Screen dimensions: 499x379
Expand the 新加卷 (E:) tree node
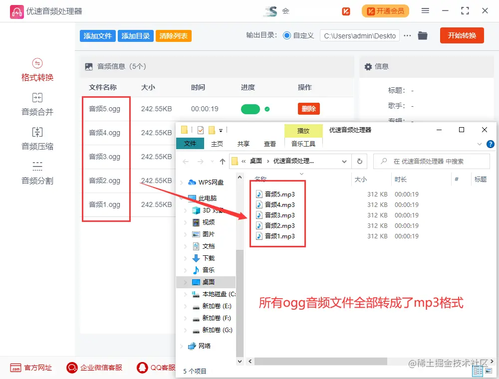tap(185, 306)
